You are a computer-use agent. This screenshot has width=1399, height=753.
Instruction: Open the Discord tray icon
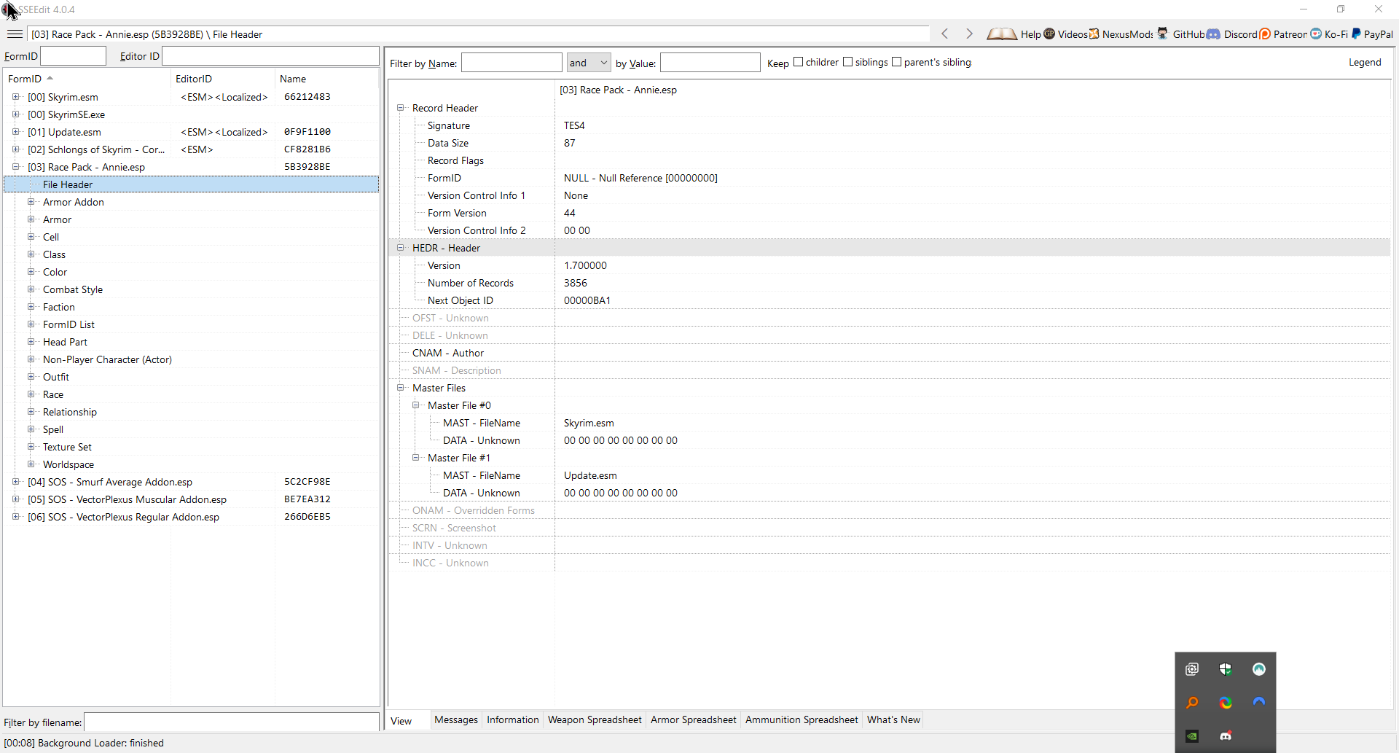[x=1226, y=736]
